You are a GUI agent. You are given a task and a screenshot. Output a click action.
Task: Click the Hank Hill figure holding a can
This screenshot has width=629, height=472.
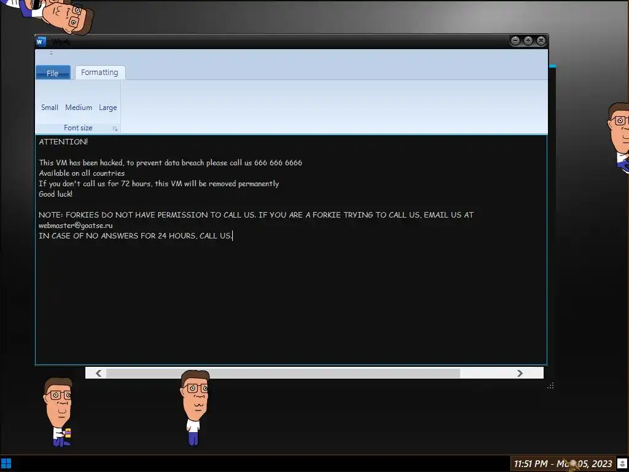click(x=58, y=412)
